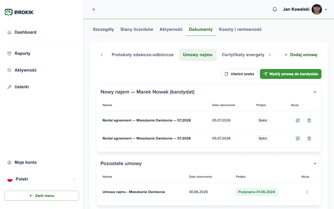Click Wyślij umowę do kandydata button
Image resolution: width=334 pixels, height=209 pixels.
(291, 74)
